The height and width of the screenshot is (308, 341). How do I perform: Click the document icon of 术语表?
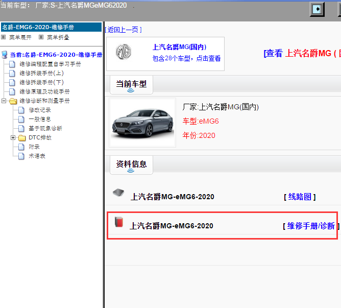tap(21, 156)
